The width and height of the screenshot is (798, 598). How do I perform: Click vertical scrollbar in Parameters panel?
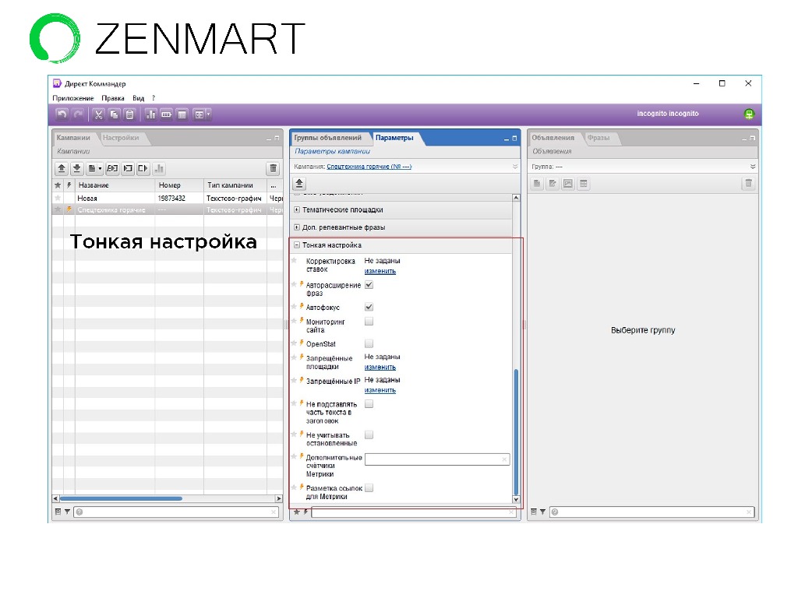point(516,432)
